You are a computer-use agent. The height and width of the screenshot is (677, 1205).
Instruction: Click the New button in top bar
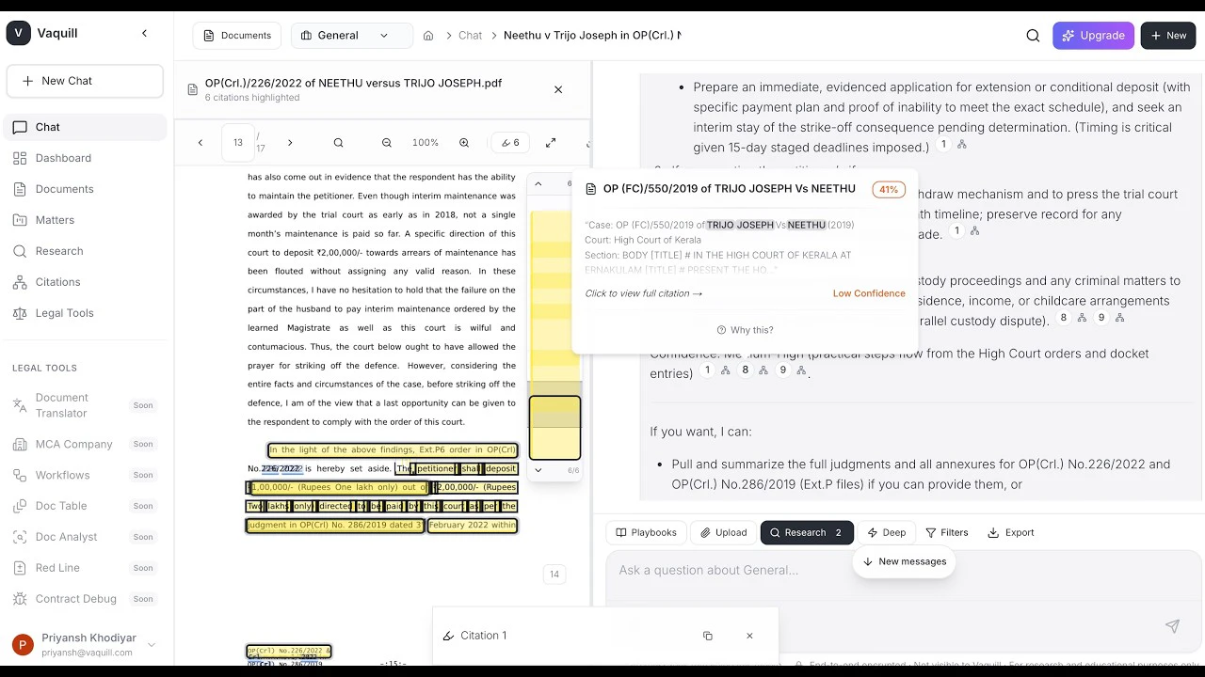(x=1168, y=36)
